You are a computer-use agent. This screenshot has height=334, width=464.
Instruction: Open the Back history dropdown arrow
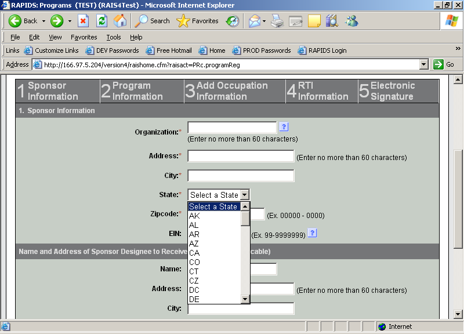43,21
